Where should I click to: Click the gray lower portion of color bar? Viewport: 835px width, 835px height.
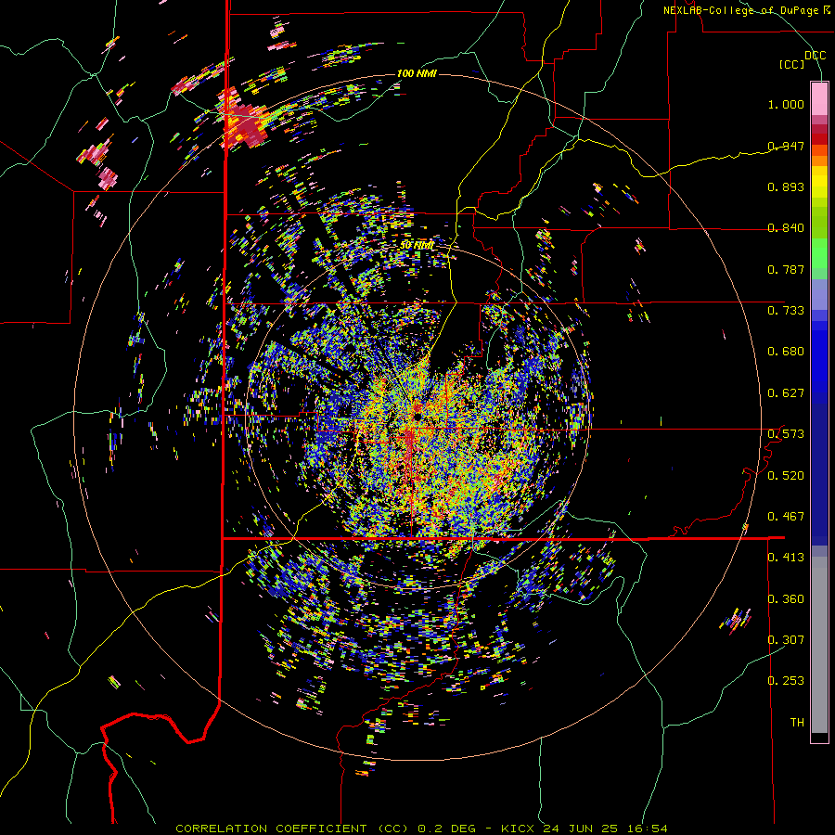(819, 645)
